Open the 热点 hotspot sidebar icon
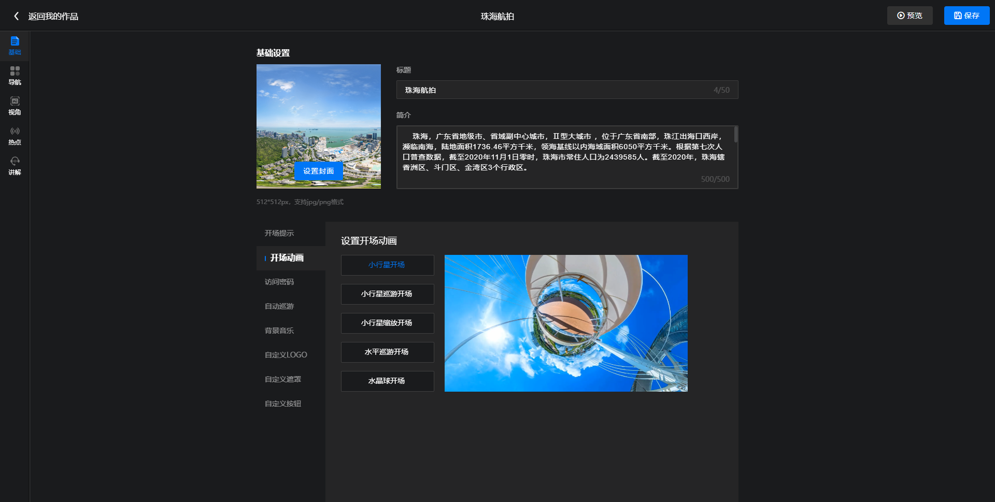The image size is (995, 502). click(x=15, y=136)
